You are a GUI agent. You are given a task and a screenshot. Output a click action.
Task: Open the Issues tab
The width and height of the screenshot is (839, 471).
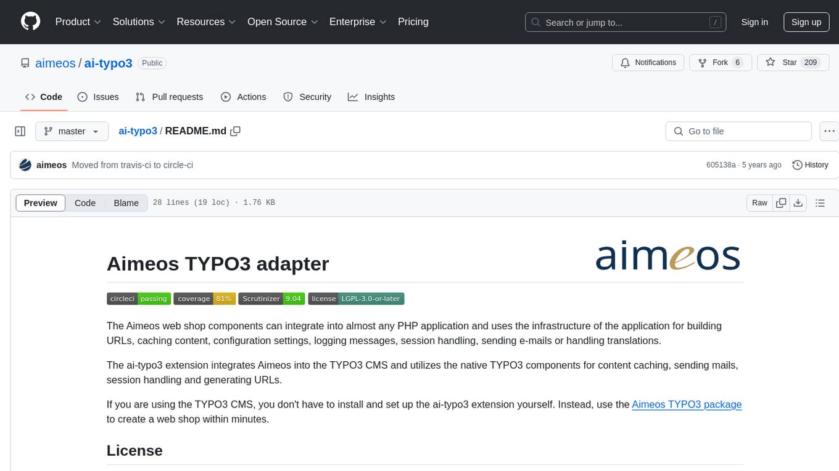98,97
